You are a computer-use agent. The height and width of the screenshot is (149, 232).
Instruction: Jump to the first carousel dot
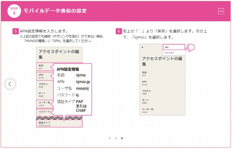(109, 138)
